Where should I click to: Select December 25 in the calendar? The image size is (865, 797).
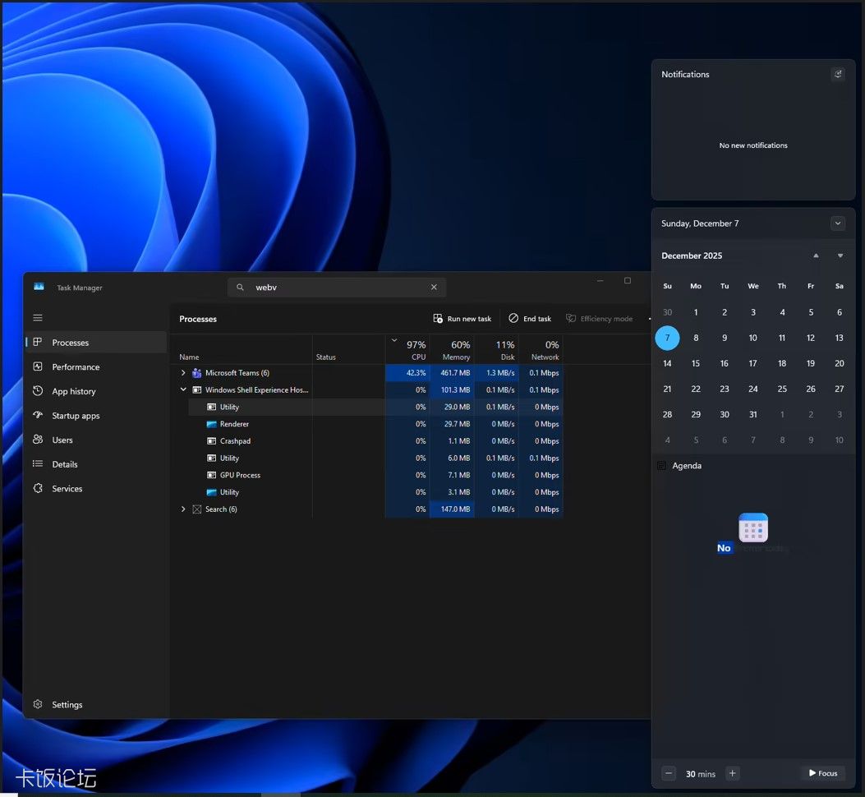tap(782, 389)
